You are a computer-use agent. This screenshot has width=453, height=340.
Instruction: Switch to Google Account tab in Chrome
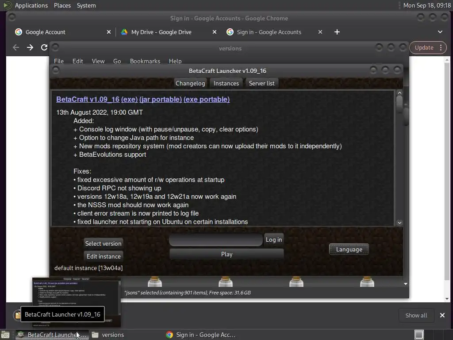click(63, 32)
